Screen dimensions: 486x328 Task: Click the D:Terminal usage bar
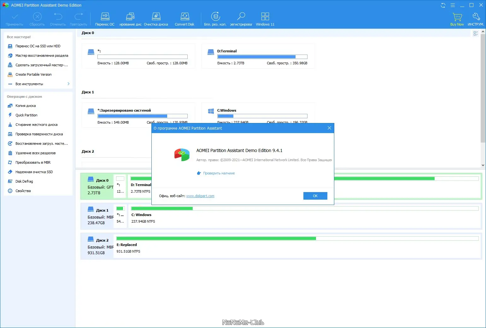pos(262,57)
